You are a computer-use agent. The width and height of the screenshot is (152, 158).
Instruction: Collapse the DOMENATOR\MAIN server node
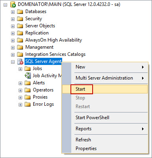pyautogui.click(x=5, y=5)
